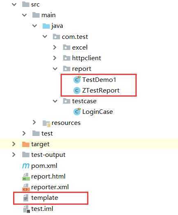Screen dimensions: 178x215
Task: Collapse the testcase package
Action: click(x=55, y=101)
